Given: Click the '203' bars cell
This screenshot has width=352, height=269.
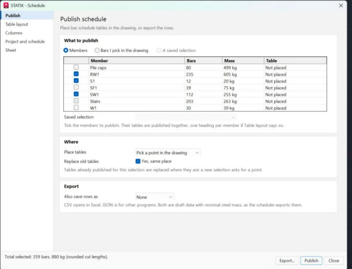Looking at the screenshot, I should point(203,101).
